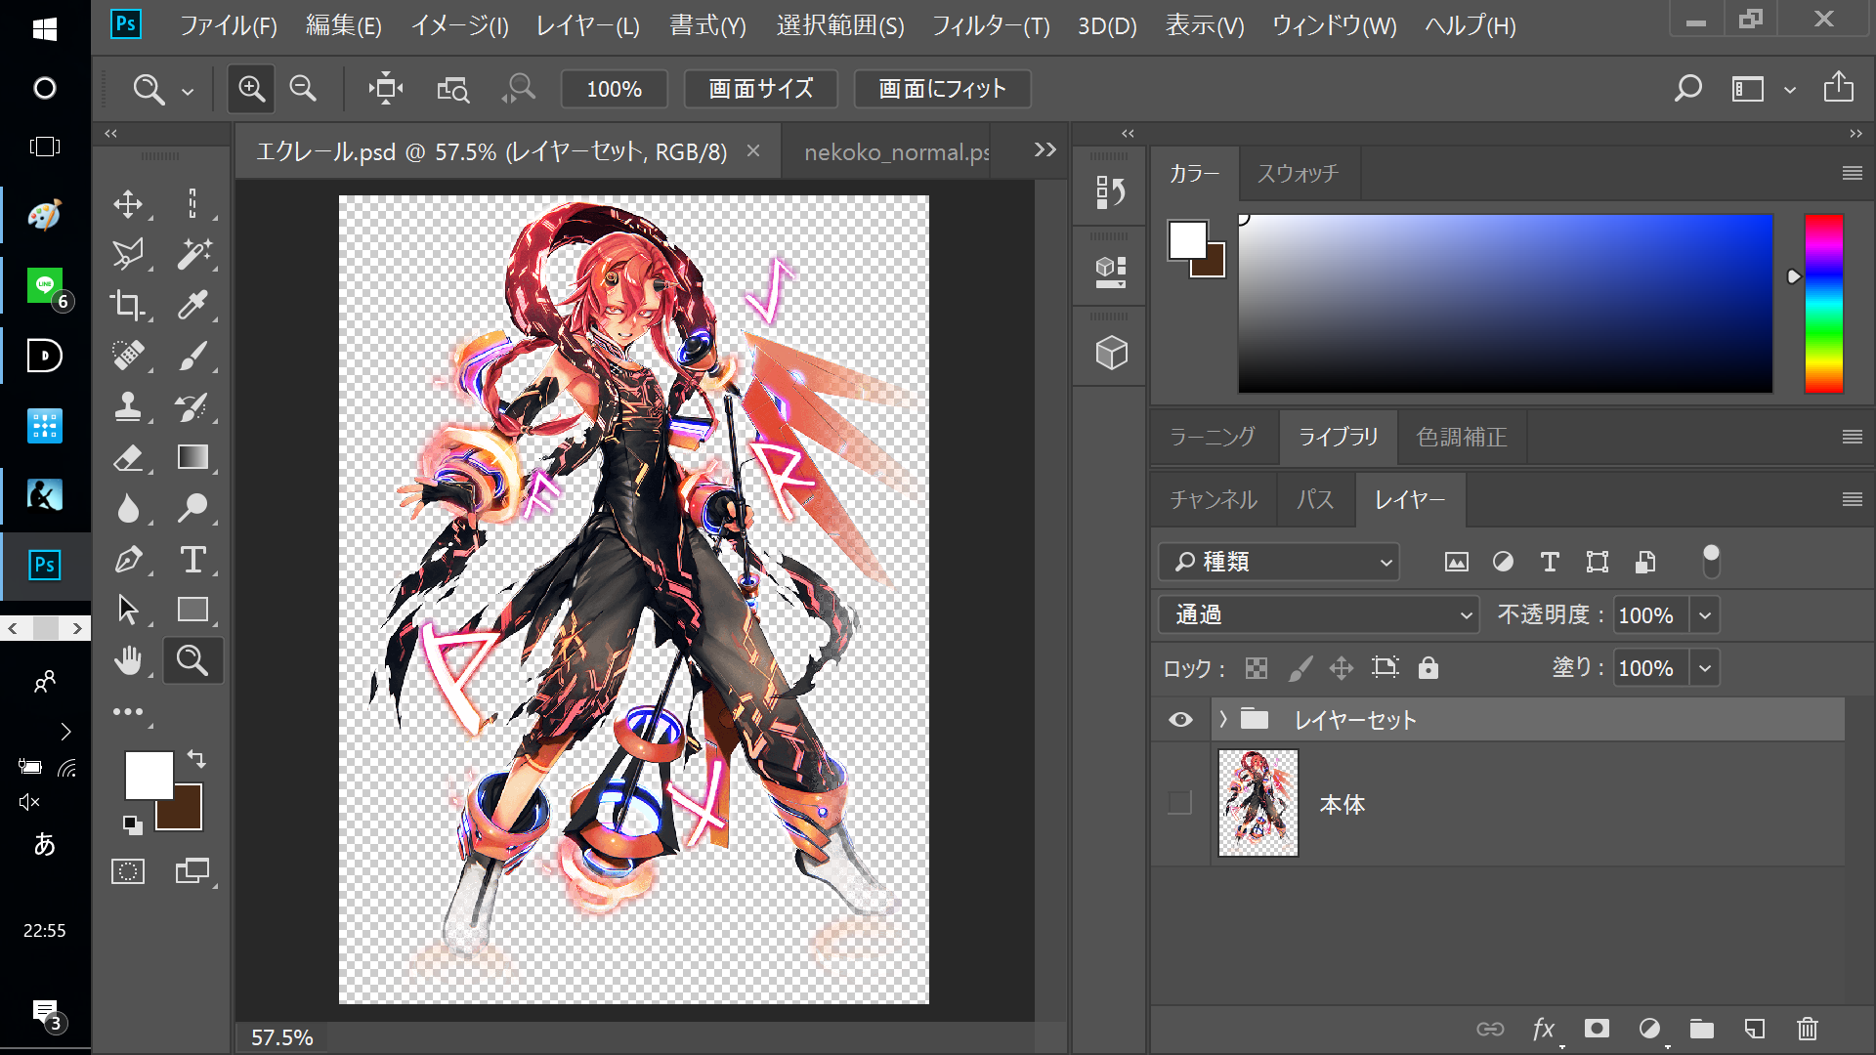
Task: Create new group with folder icon
Action: [x=1702, y=1029]
